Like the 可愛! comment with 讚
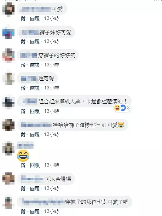This screenshot has width=162, height=216. click(23, 19)
